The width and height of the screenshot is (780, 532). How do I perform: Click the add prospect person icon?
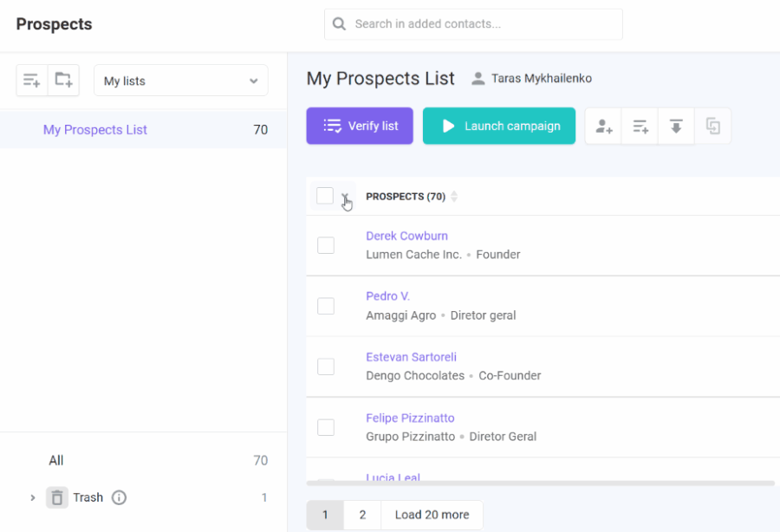pos(603,127)
